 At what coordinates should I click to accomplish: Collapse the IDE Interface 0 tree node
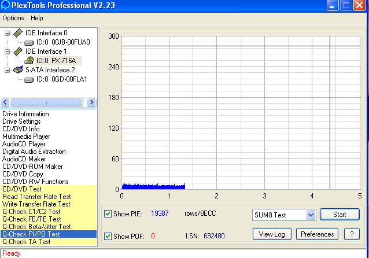(8, 33)
